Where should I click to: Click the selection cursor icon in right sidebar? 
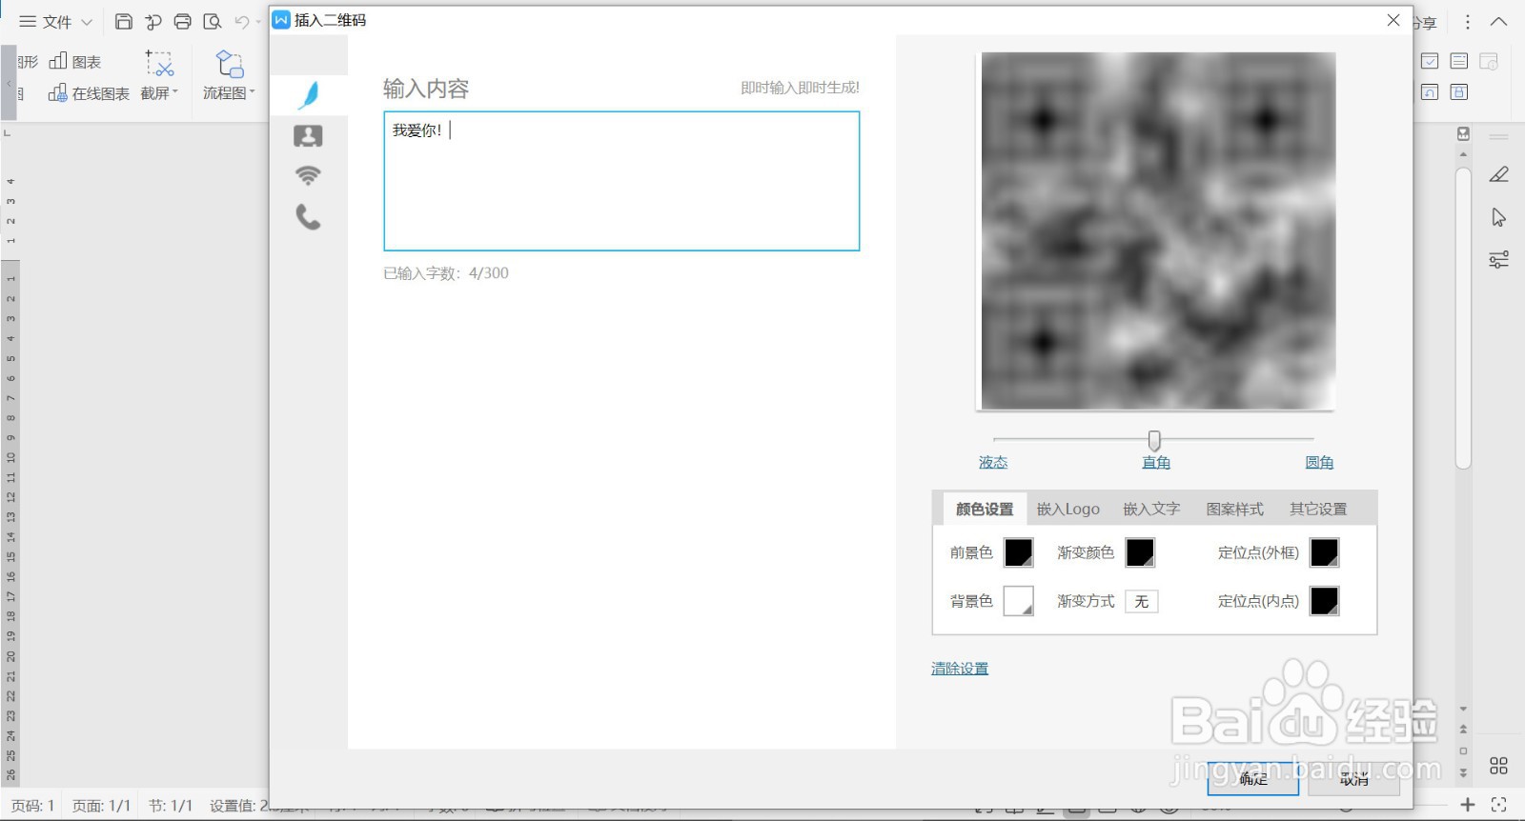coord(1499,217)
